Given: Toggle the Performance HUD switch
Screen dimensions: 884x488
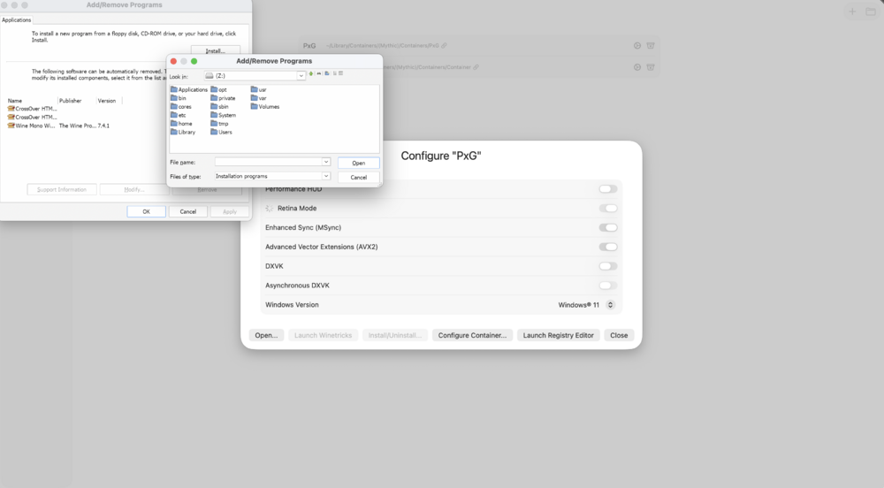Looking at the screenshot, I should pos(608,189).
